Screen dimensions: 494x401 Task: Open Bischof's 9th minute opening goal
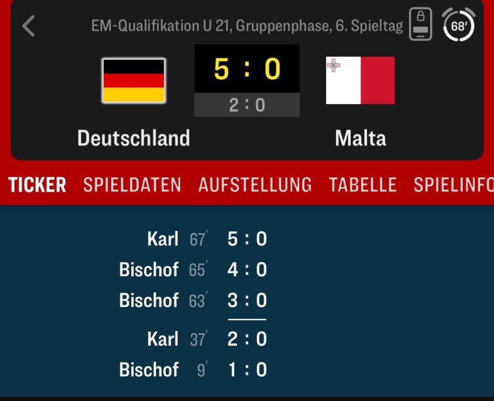click(x=193, y=370)
